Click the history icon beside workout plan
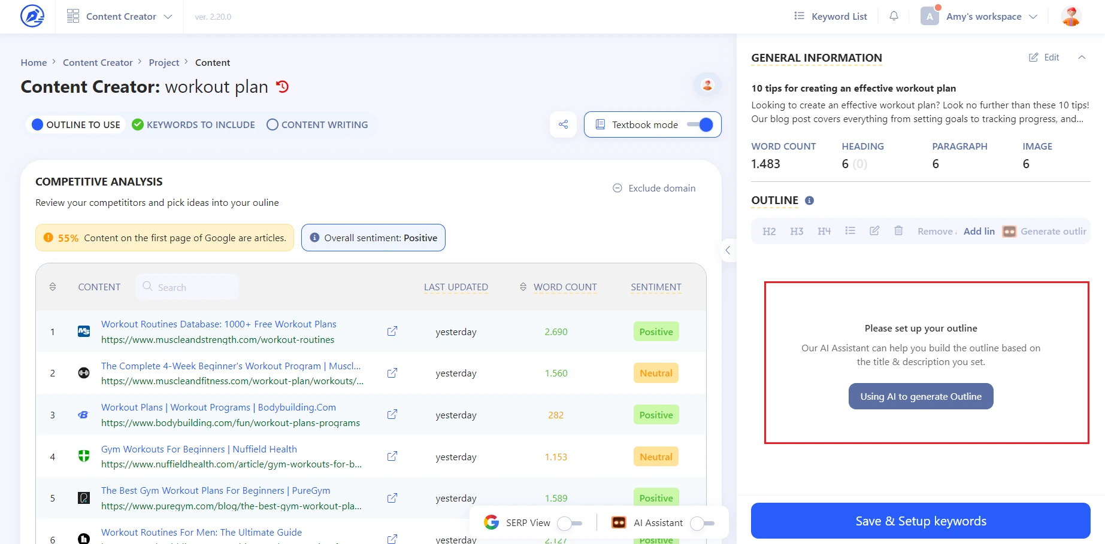The height and width of the screenshot is (544, 1105). (283, 87)
